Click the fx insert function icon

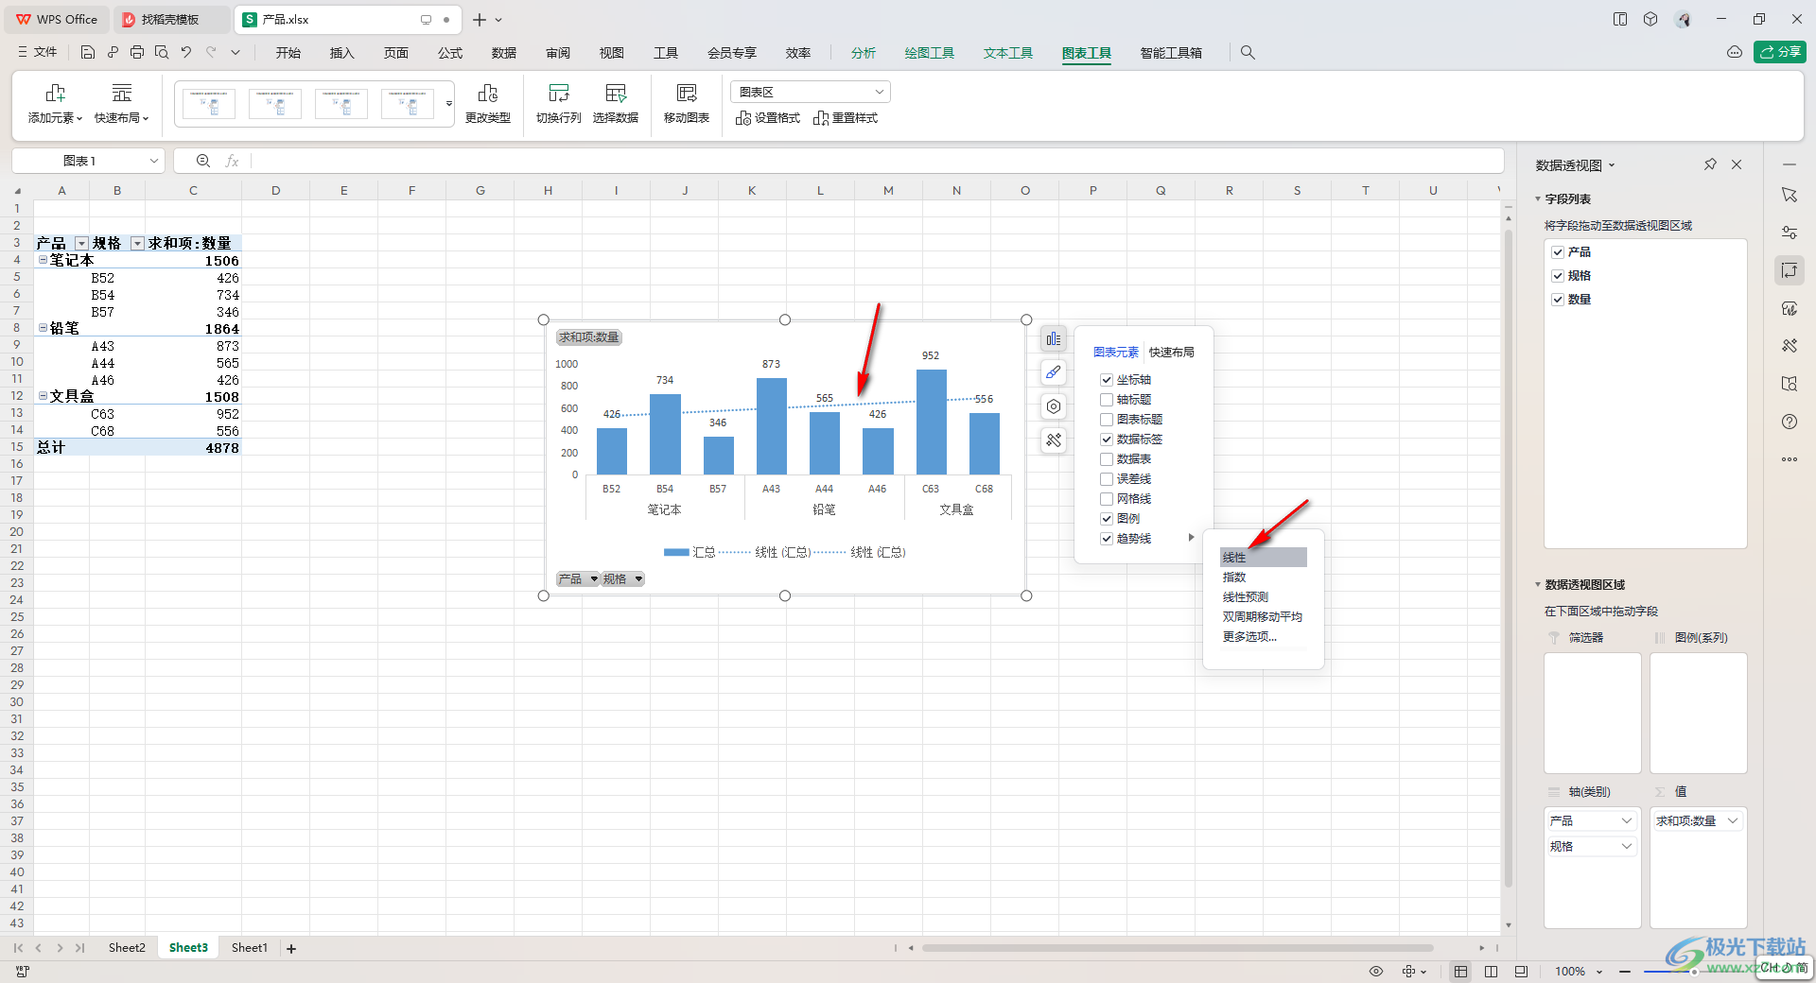click(232, 162)
